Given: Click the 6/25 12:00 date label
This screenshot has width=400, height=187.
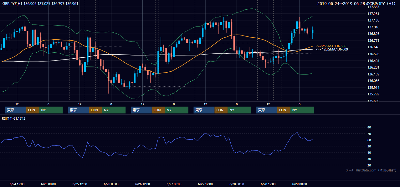Looking at the screenshot, I should (80, 184).
